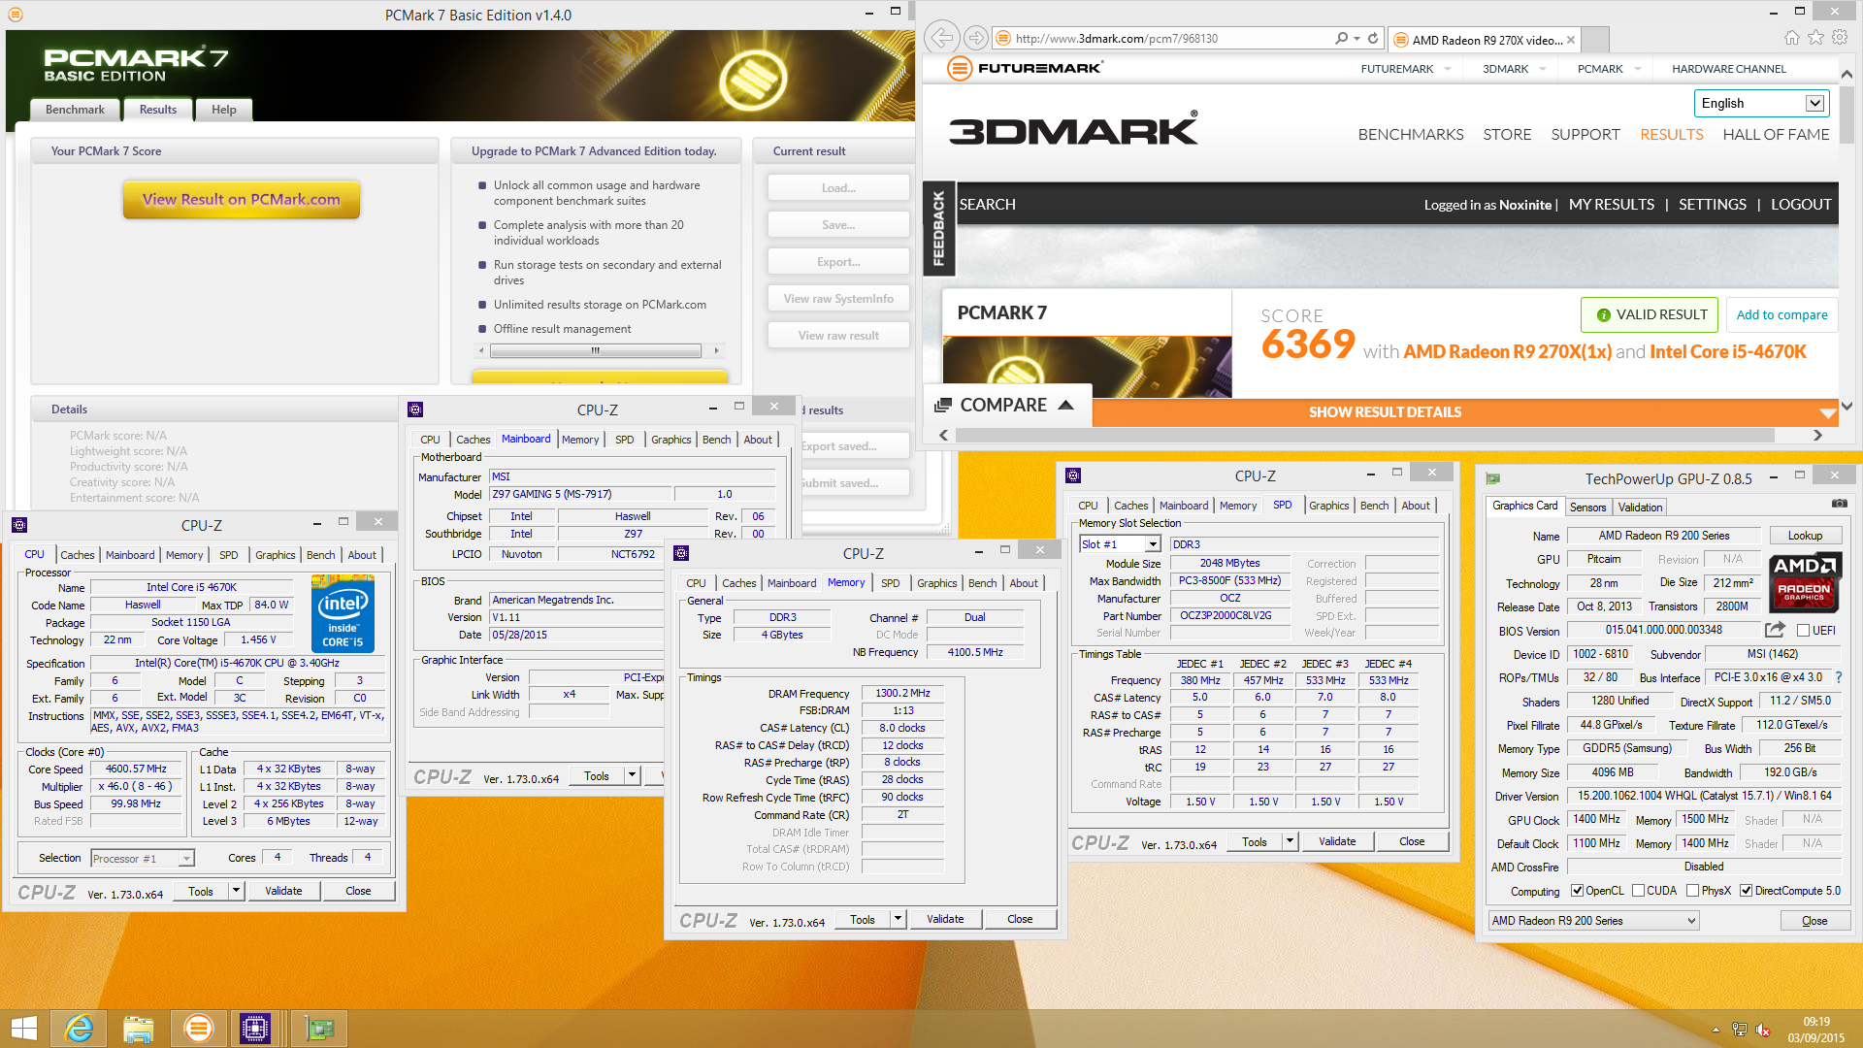This screenshot has width=1863, height=1048.
Task: Open MY RESULTS link on 3DMark page
Action: click(1612, 205)
